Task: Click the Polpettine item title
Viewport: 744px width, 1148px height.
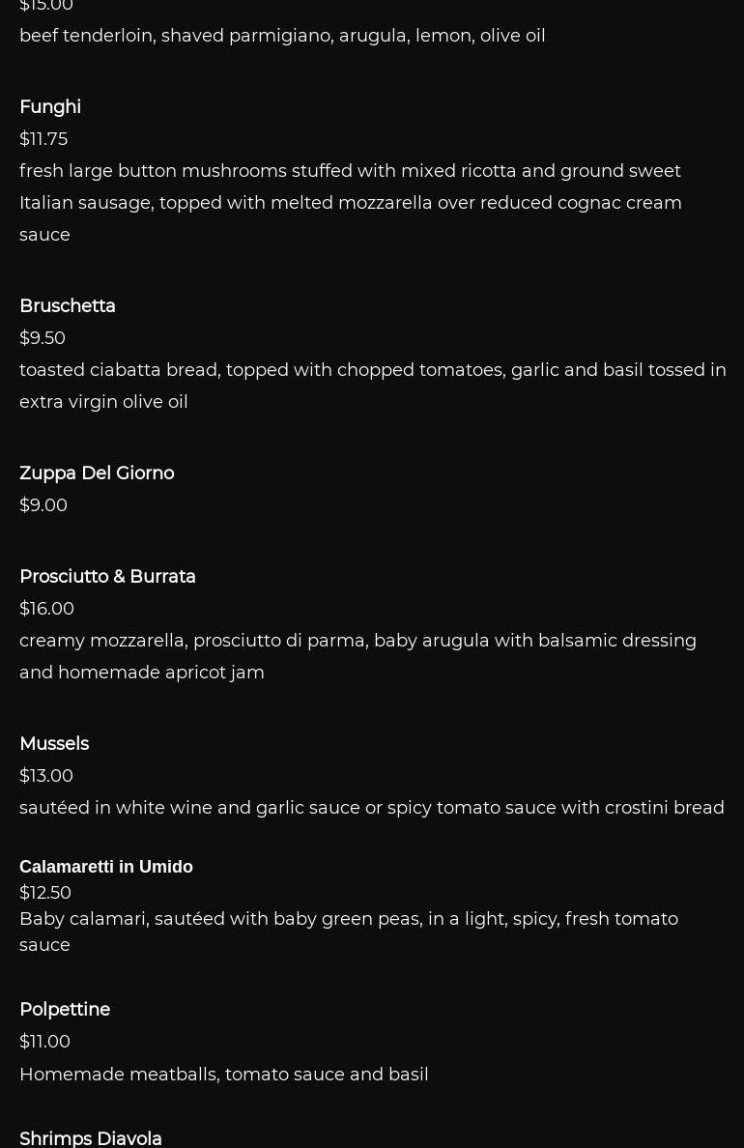Action: [65, 1010]
